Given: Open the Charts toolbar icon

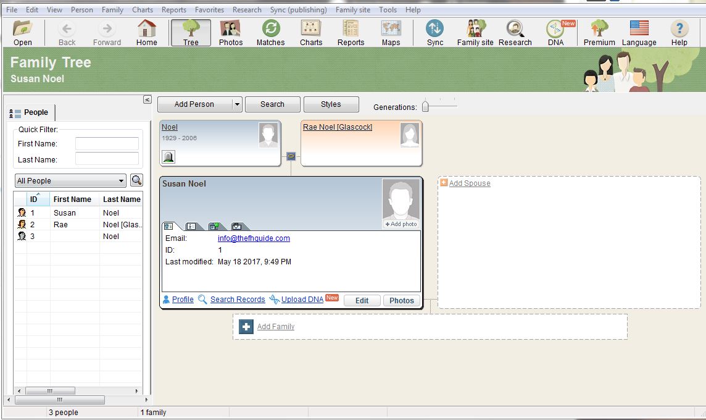Looking at the screenshot, I should pyautogui.click(x=311, y=33).
